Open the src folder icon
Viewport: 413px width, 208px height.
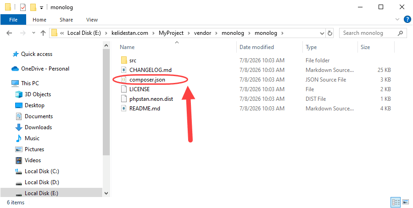124,60
